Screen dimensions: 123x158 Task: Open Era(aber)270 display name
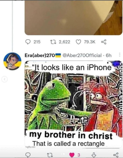tap(40, 55)
